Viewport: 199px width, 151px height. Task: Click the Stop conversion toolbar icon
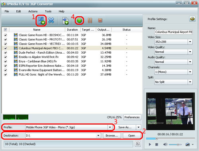click(100, 20)
